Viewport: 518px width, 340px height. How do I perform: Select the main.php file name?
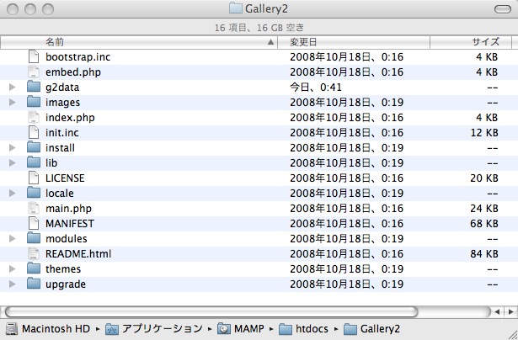(68, 208)
